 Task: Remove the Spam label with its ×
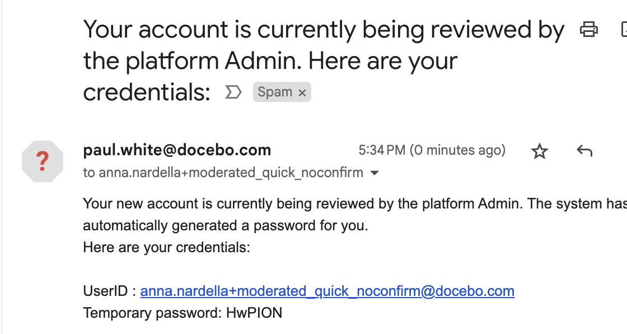point(302,93)
